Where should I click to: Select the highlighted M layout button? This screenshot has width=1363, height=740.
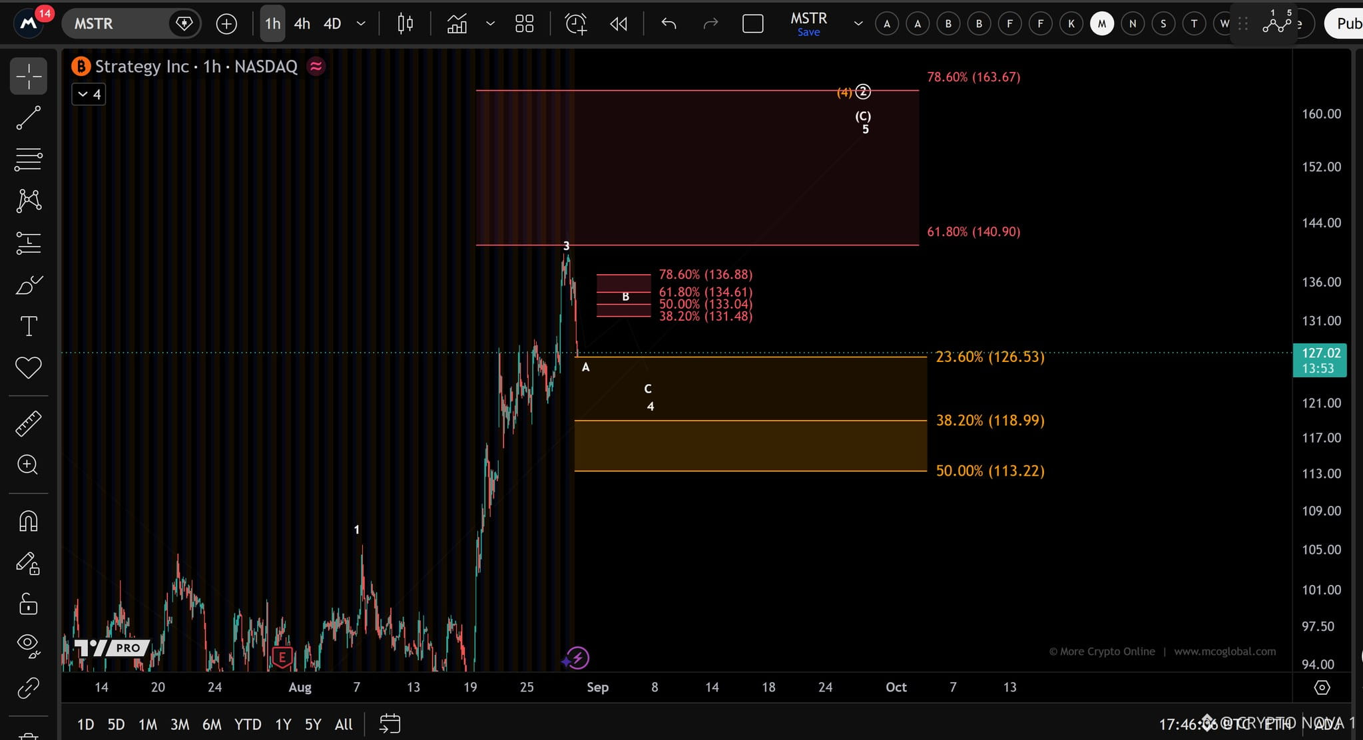[1102, 24]
